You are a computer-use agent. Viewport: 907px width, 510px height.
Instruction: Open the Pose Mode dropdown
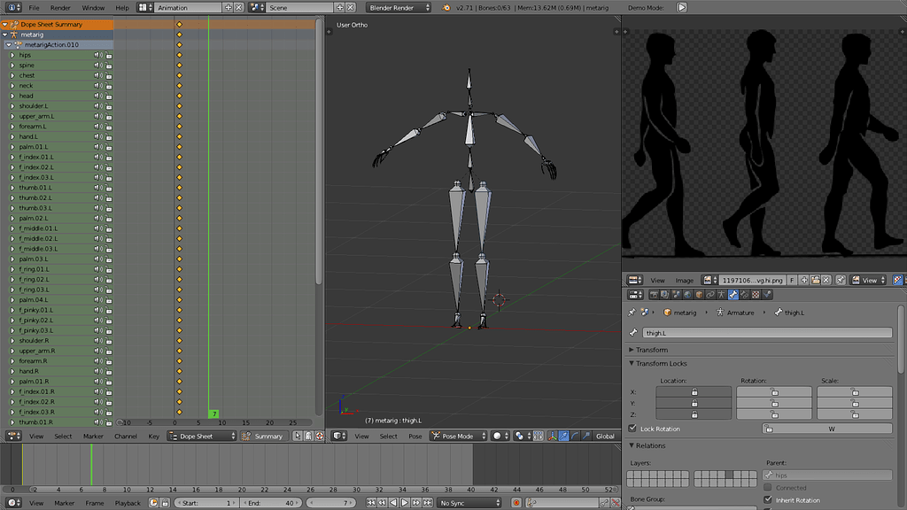click(458, 436)
